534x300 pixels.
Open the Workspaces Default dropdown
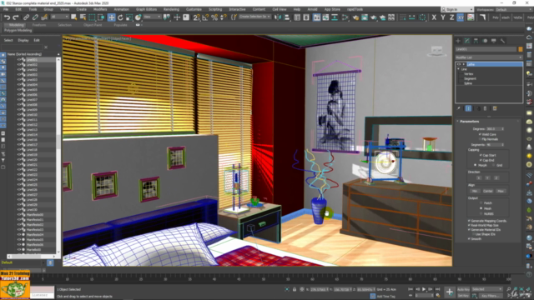pos(513,9)
